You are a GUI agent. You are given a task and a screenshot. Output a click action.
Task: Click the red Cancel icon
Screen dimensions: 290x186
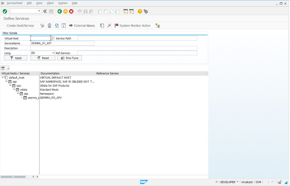click(71, 11)
